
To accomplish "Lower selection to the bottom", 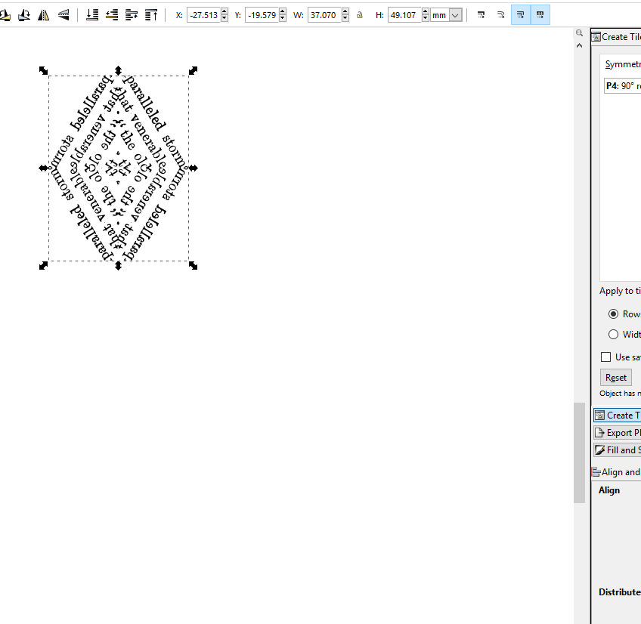I will coord(92,14).
